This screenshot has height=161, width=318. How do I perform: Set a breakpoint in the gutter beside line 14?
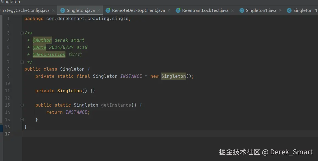click(15, 112)
